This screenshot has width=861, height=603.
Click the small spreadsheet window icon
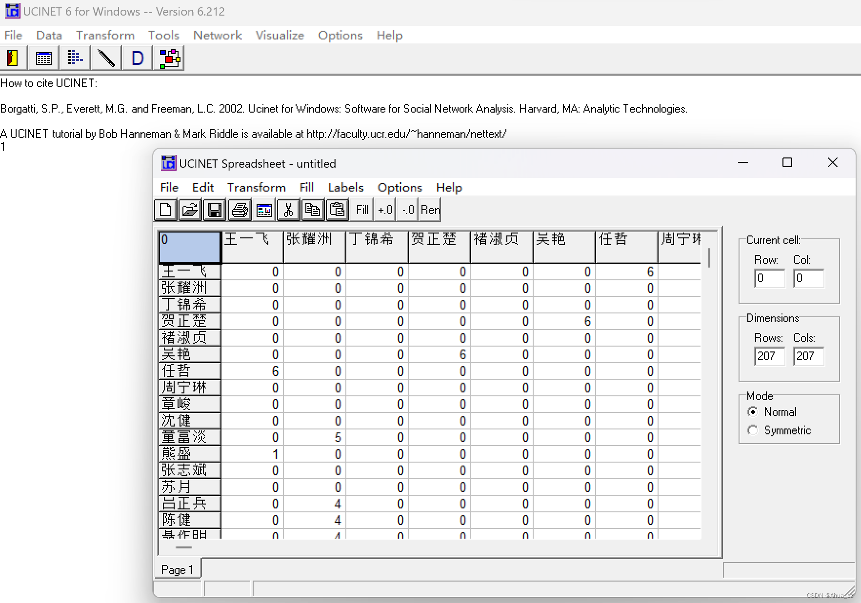point(264,210)
